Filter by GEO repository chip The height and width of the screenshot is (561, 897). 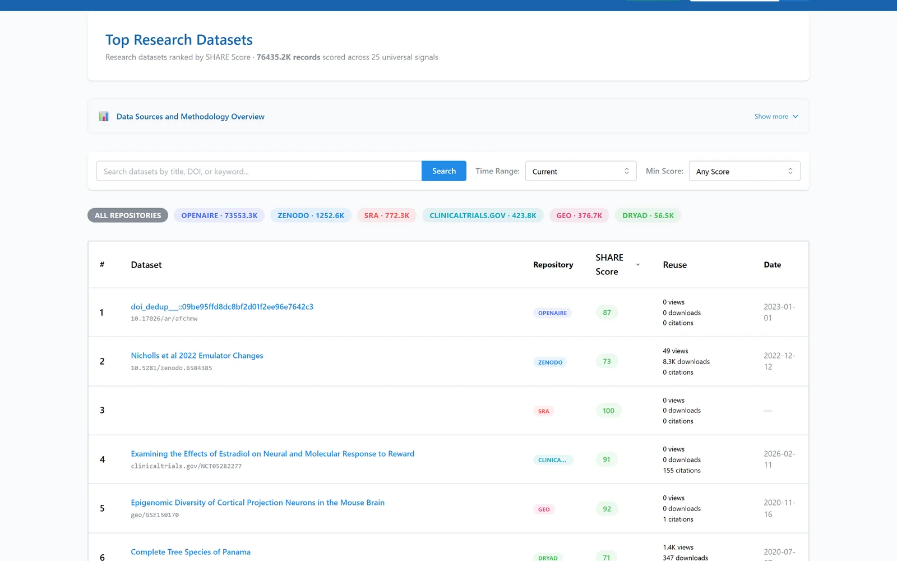(579, 215)
